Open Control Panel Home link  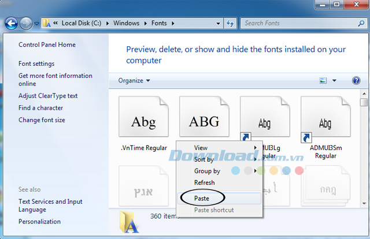pos(47,44)
